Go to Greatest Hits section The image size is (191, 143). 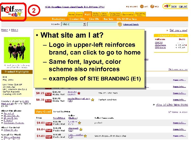pyautogui.click(x=77, y=19)
